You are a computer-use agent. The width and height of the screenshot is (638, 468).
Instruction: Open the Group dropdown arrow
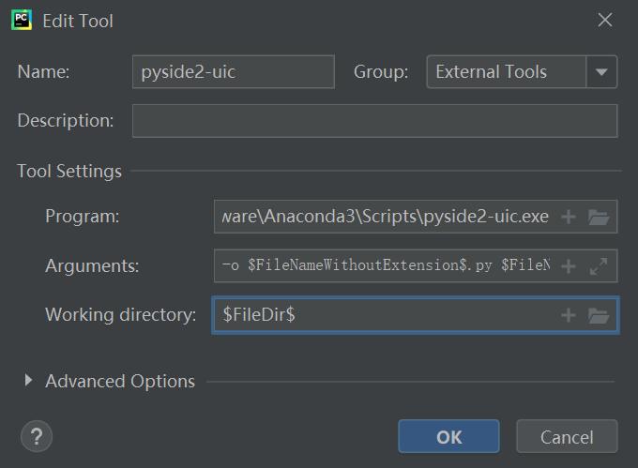point(601,71)
